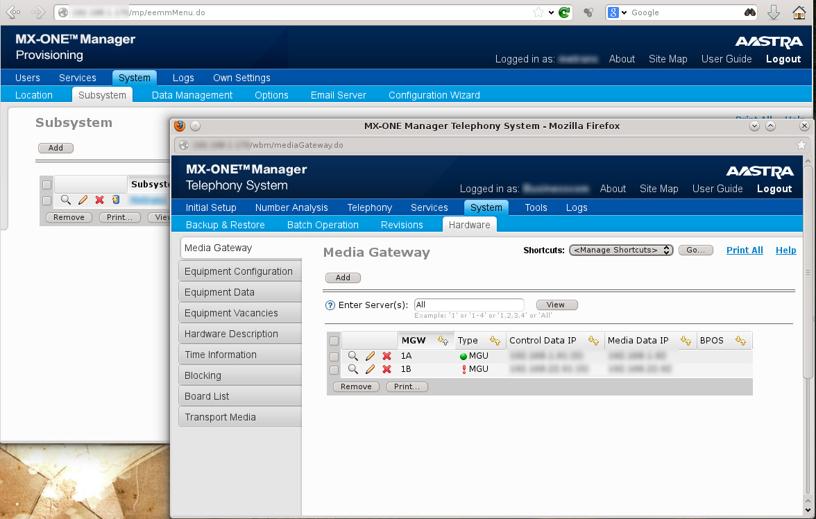Sort the table by BPOS column arrows
This screenshot has height=519, width=816.
click(740, 341)
